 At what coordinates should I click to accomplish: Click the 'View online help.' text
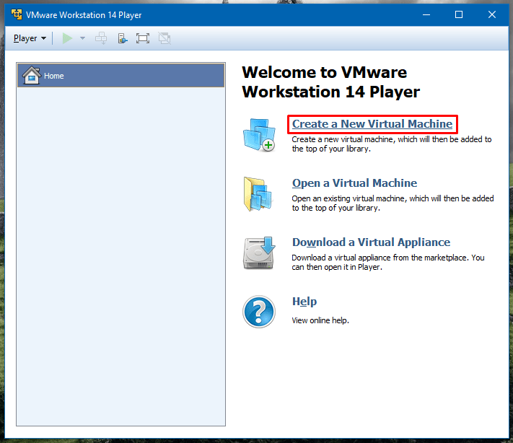point(320,320)
